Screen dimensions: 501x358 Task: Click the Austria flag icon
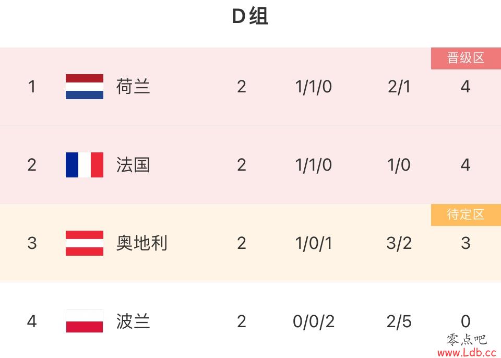click(85, 243)
